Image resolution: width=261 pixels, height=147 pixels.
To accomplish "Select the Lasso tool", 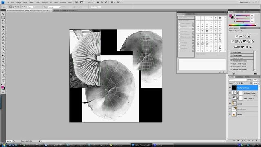I will click(3, 20).
